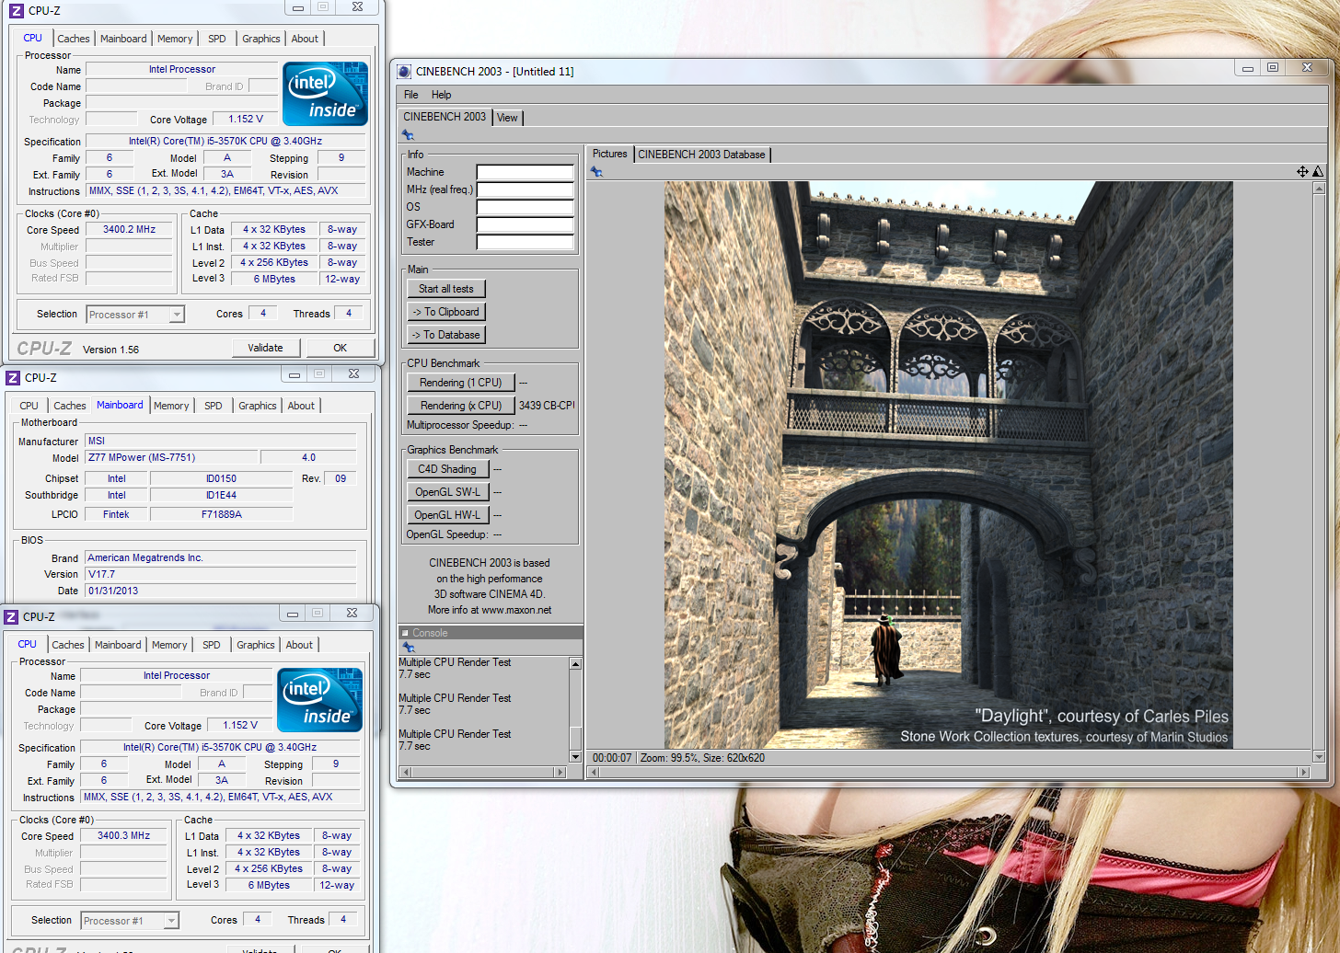
Task: Run the C4D Shading test
Action: point(447,469)
